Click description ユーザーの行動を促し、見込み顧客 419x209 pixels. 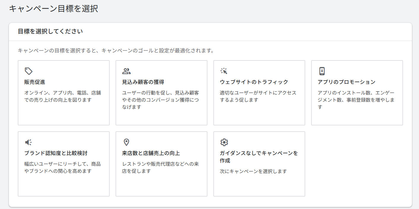[x=160, y=100]
